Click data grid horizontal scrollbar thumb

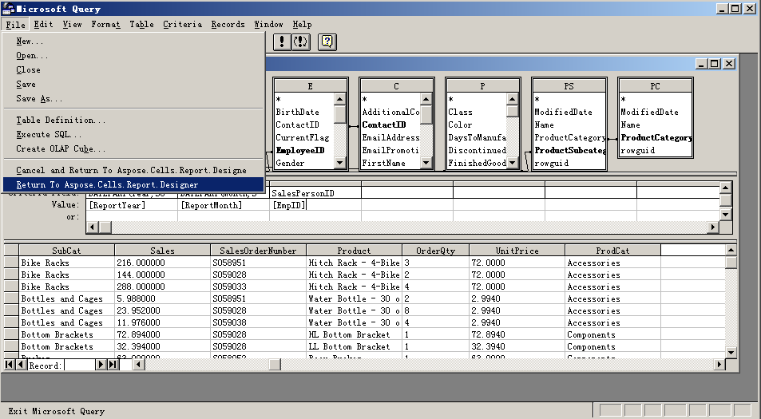pos(275,364)
